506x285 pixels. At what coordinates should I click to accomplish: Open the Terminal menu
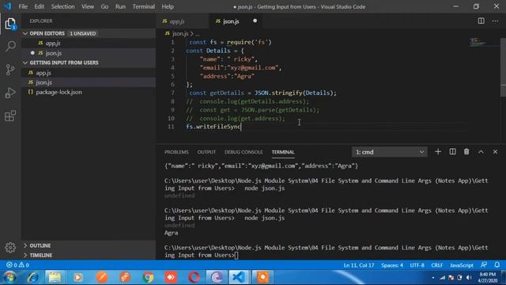pos(144,6)
